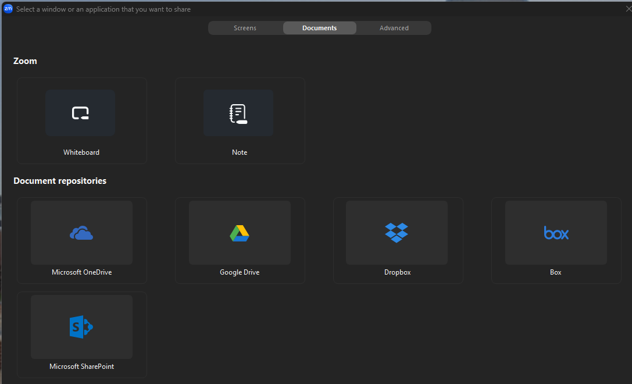Screen dimensions: 632x384
Task: Close the share selection window
Action: pos(628,9)
